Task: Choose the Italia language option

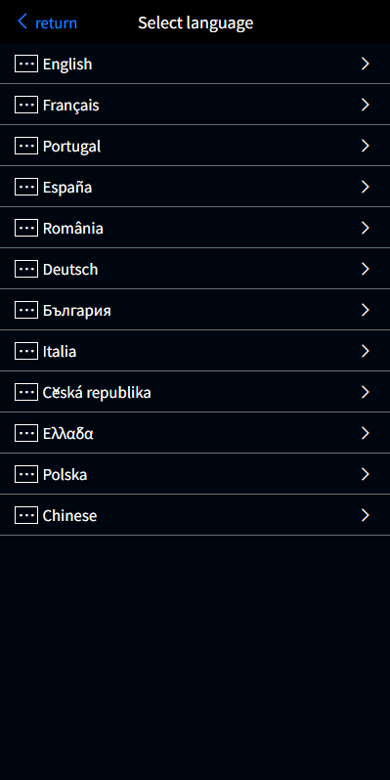Action: pos(195,351)
